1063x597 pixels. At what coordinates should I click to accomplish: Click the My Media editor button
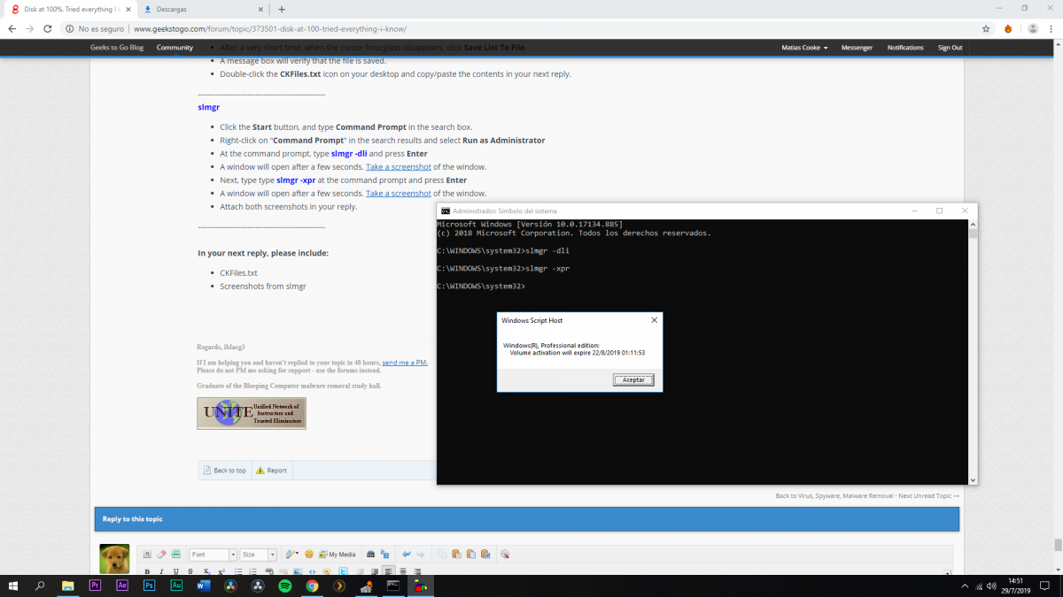pyautogui.click(x=337, y=555)
